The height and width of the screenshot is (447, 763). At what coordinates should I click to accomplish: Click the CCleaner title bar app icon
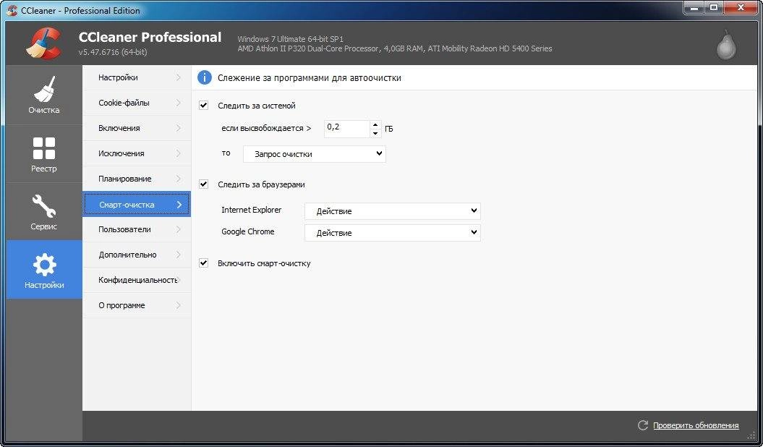pyautogui.click(x=12, y=10)
